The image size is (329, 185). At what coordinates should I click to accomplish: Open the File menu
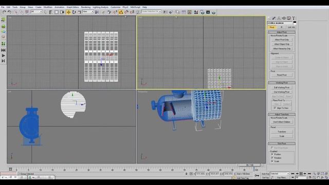3,7
